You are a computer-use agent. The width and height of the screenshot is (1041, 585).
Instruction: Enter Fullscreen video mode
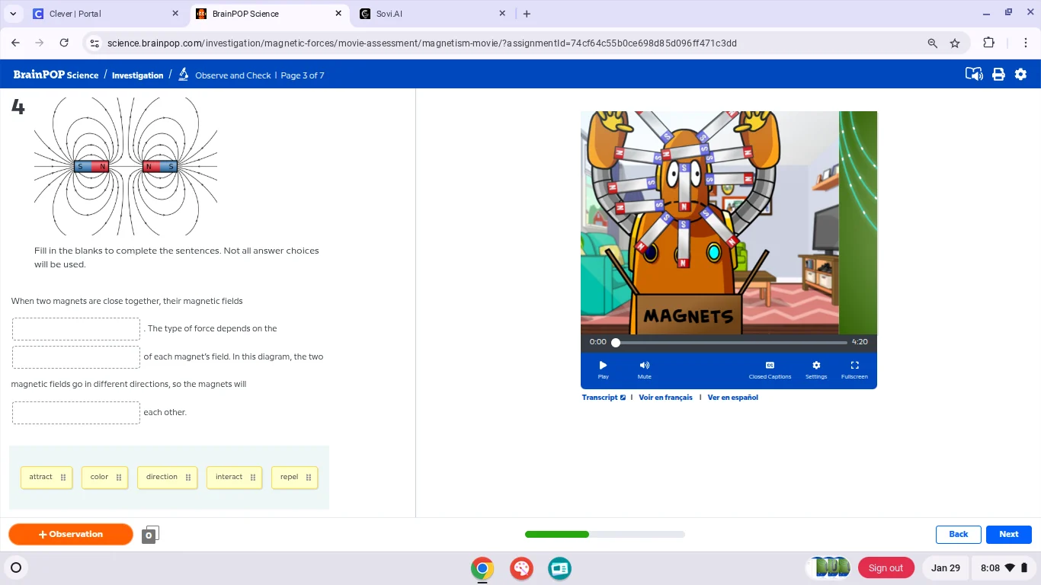tap(854, 369)
